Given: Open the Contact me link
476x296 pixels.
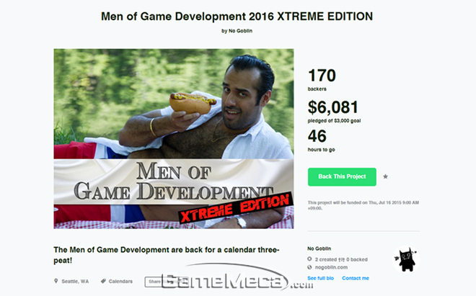Looking at the screenshot, I should coord(356,278).
